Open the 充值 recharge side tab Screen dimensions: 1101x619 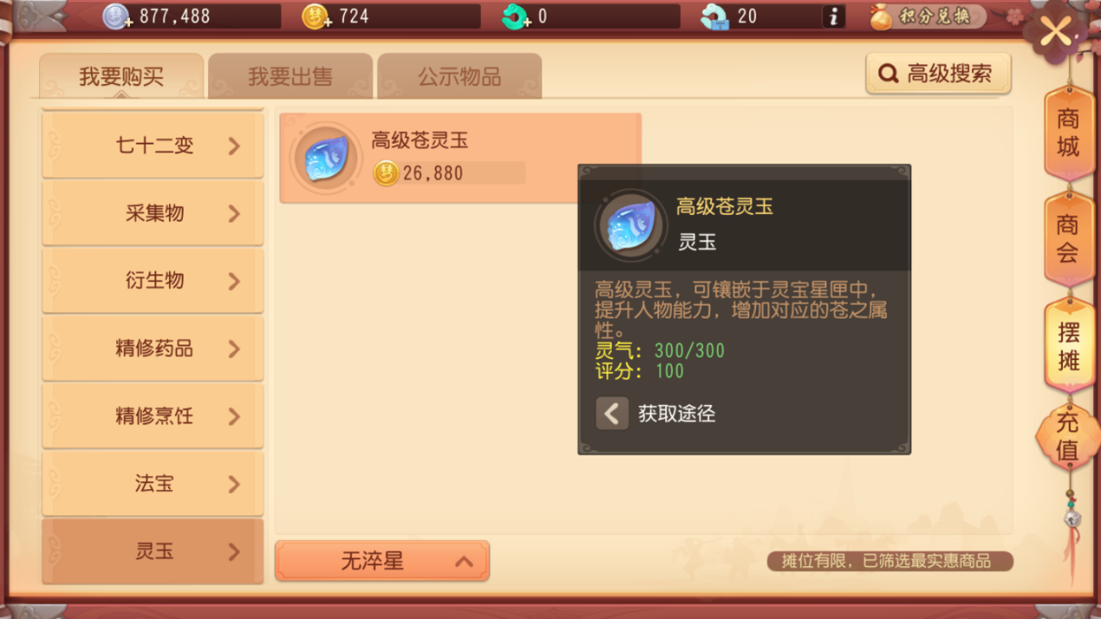[x=1067, y=436]
